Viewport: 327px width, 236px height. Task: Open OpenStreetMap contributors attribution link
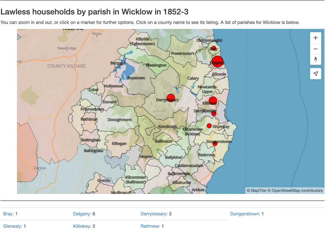pyautogui.click(x=297, y=191)
